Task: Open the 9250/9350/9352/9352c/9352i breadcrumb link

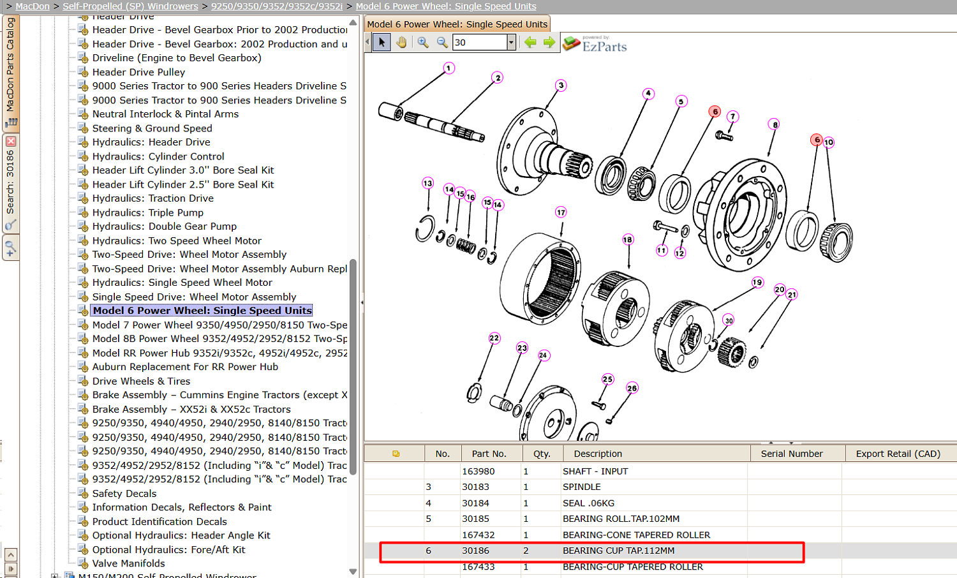Action: click(x=277, y=6)
